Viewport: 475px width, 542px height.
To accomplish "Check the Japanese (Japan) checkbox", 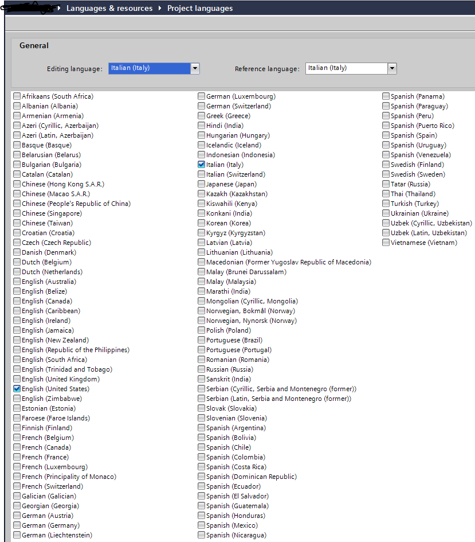I will pos(201,184).
